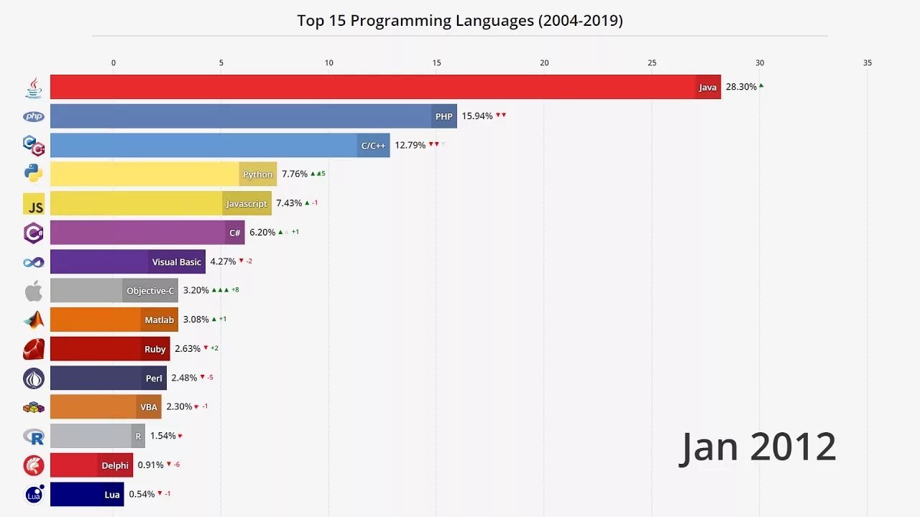Click the red Java bar
The image size is (920, 517).
pos(385,87)
